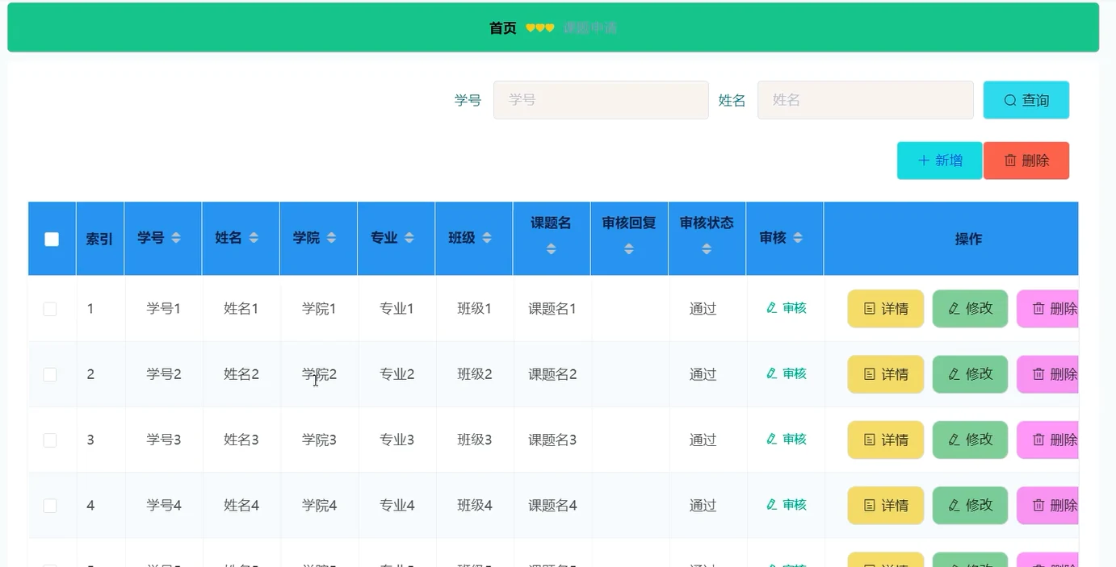Click the 首页 breadcrumb link
This screenshot has width=1116, height=567.
502,28
